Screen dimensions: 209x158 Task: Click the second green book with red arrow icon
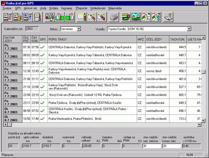[x=70, y=17]
